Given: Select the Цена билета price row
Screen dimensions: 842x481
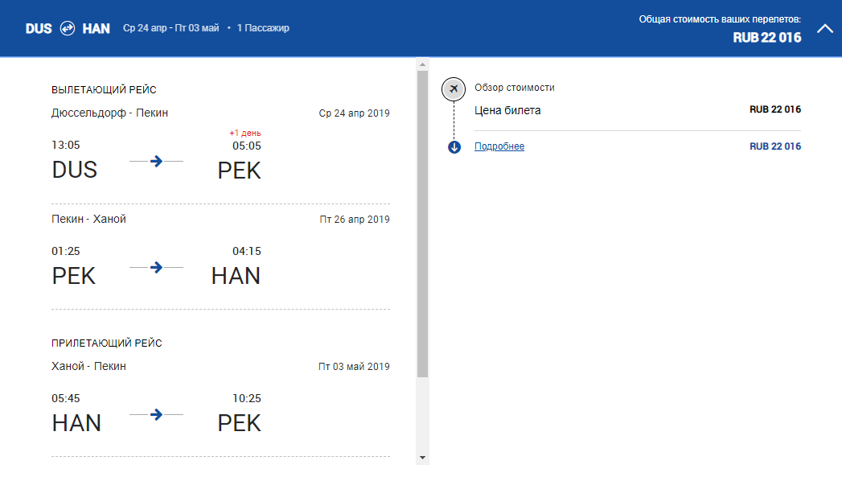Looking at the screenshot, I should [637, 110].
